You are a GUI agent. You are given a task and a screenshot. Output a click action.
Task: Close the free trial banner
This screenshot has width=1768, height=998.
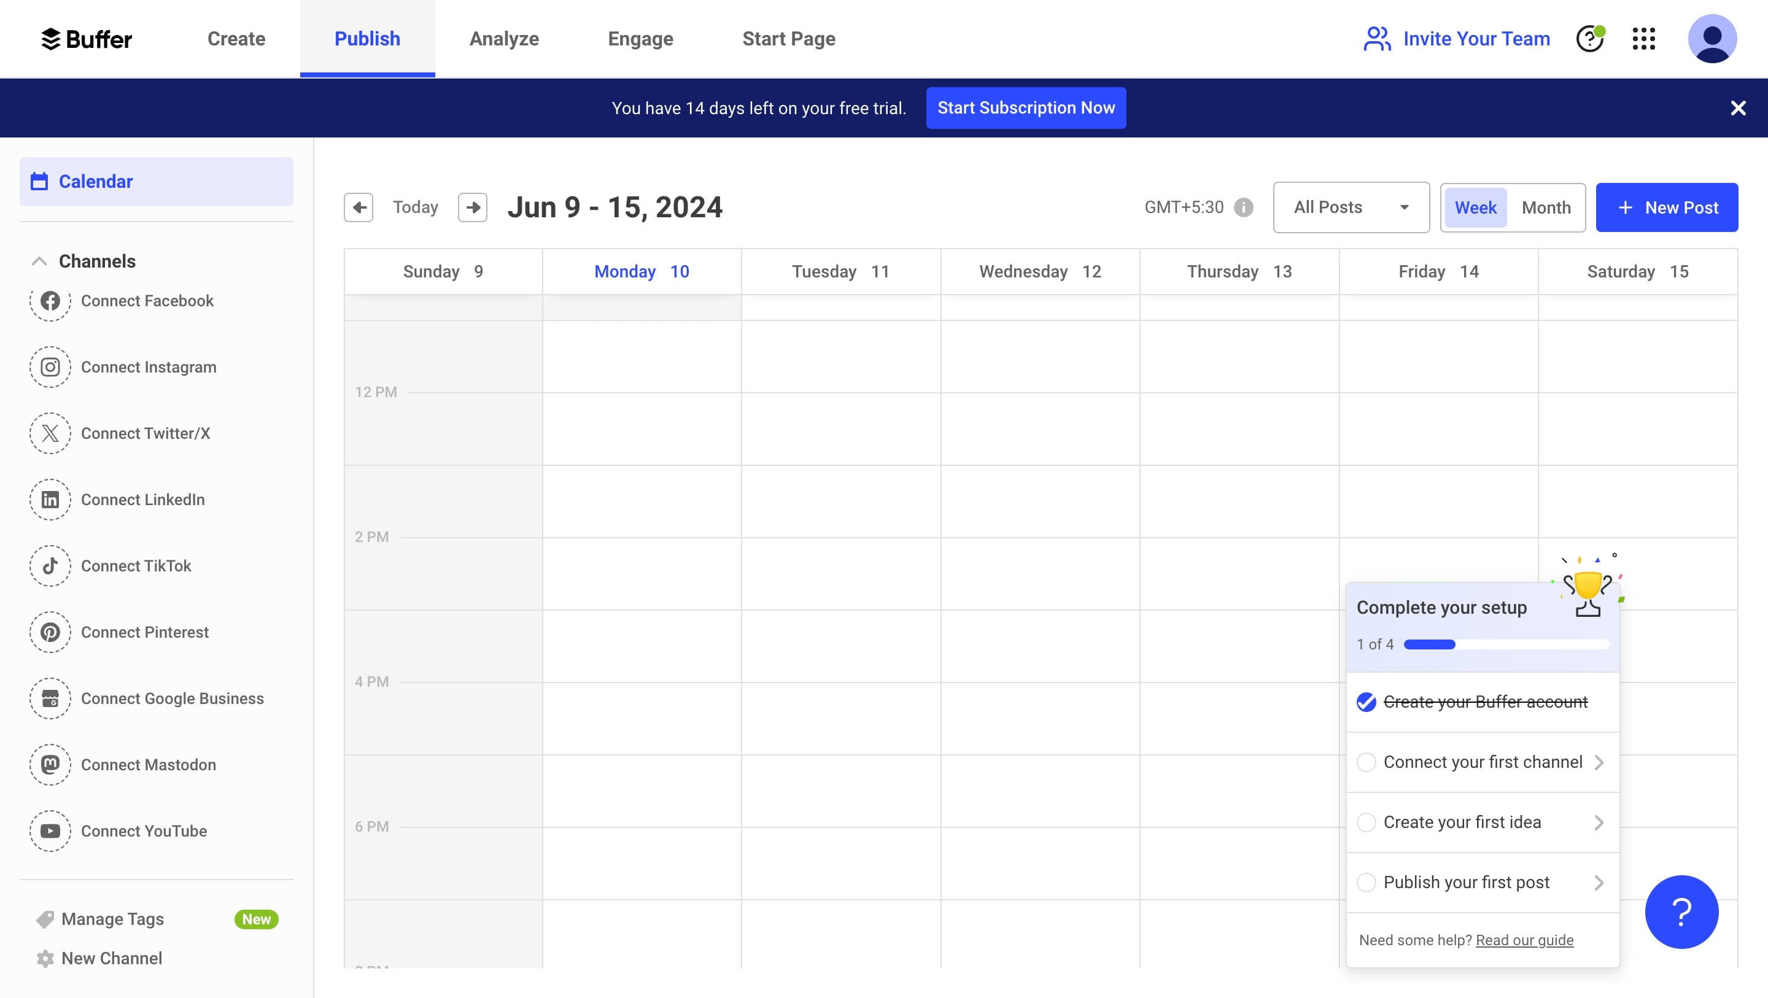click(1738, 108)
